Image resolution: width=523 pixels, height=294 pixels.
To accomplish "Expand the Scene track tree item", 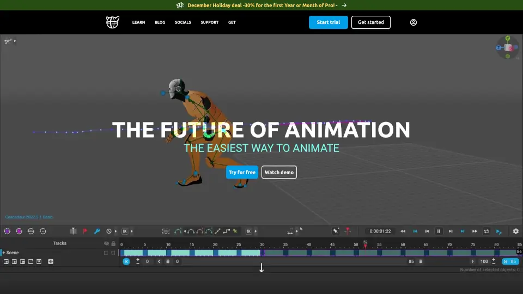I will click(3, 253).
